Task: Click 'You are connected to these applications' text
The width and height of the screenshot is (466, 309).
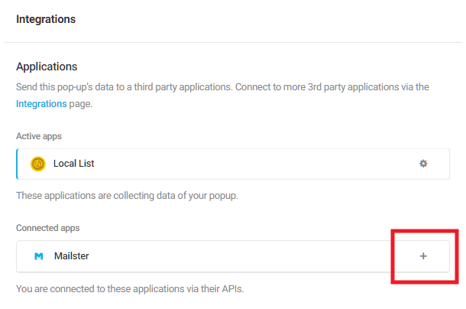Action: pos(130,289)
